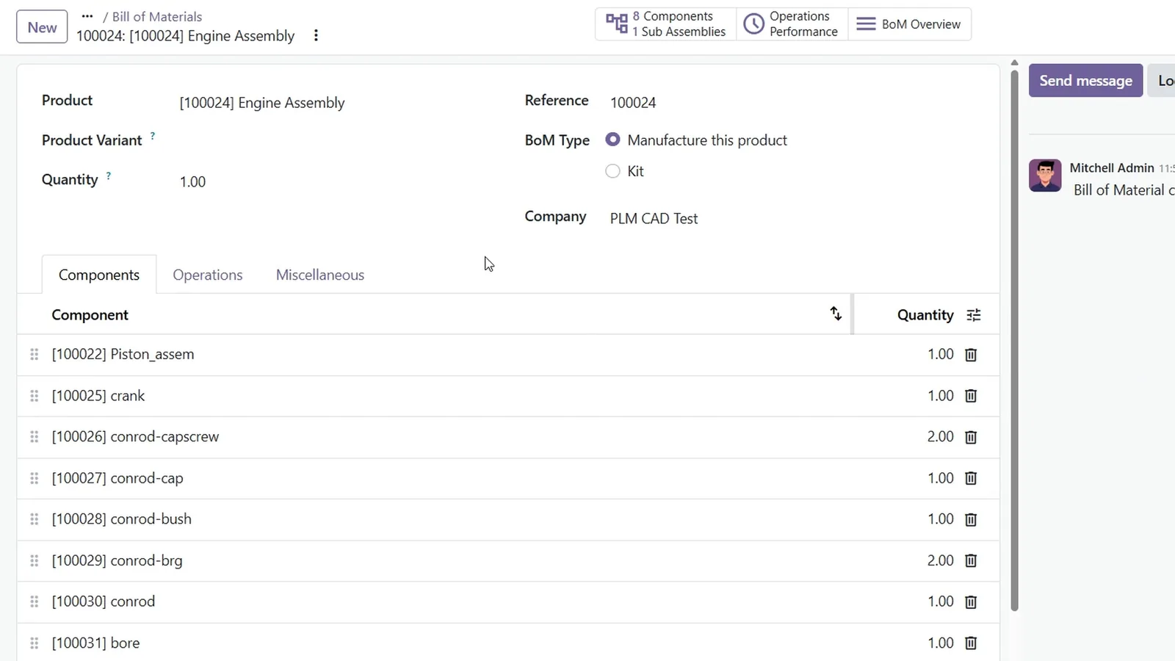Delete the conrod-bush component row

point(971,519)
